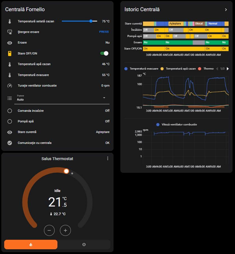Click thermometer icon beside Temperatură evacuare
This screenshot has width=235, height=254.
pos(10,75)
